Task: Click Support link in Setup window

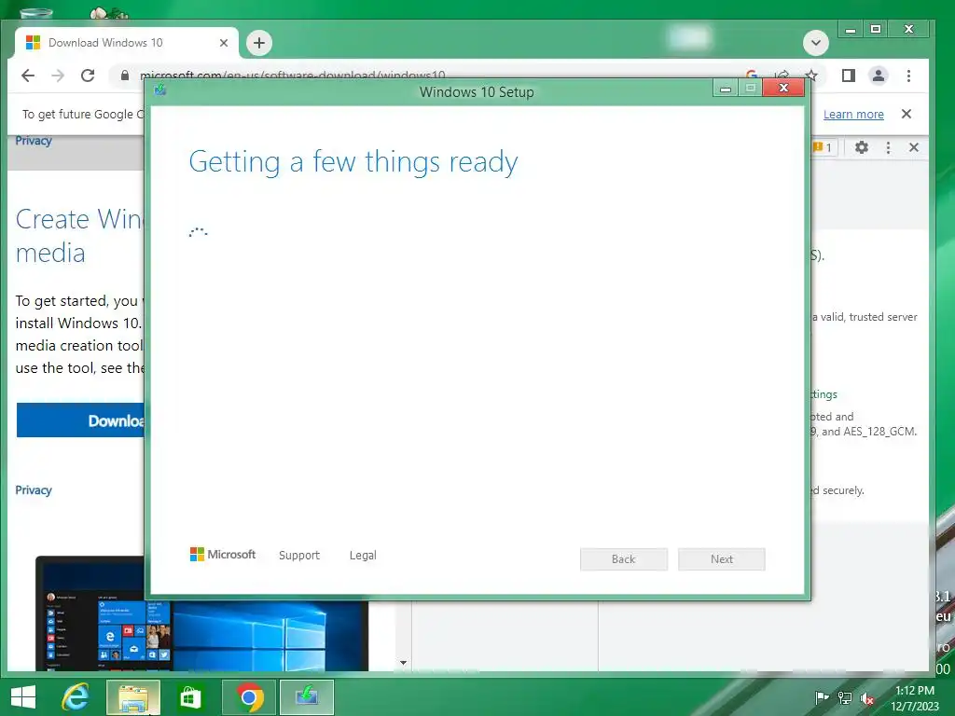Action: tap(299, 556)
